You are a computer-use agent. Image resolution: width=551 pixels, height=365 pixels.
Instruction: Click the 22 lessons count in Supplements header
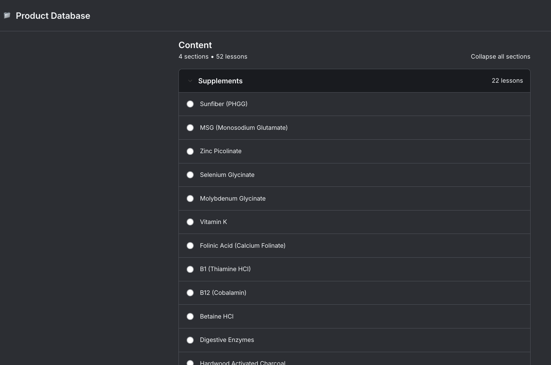point(507,80)
